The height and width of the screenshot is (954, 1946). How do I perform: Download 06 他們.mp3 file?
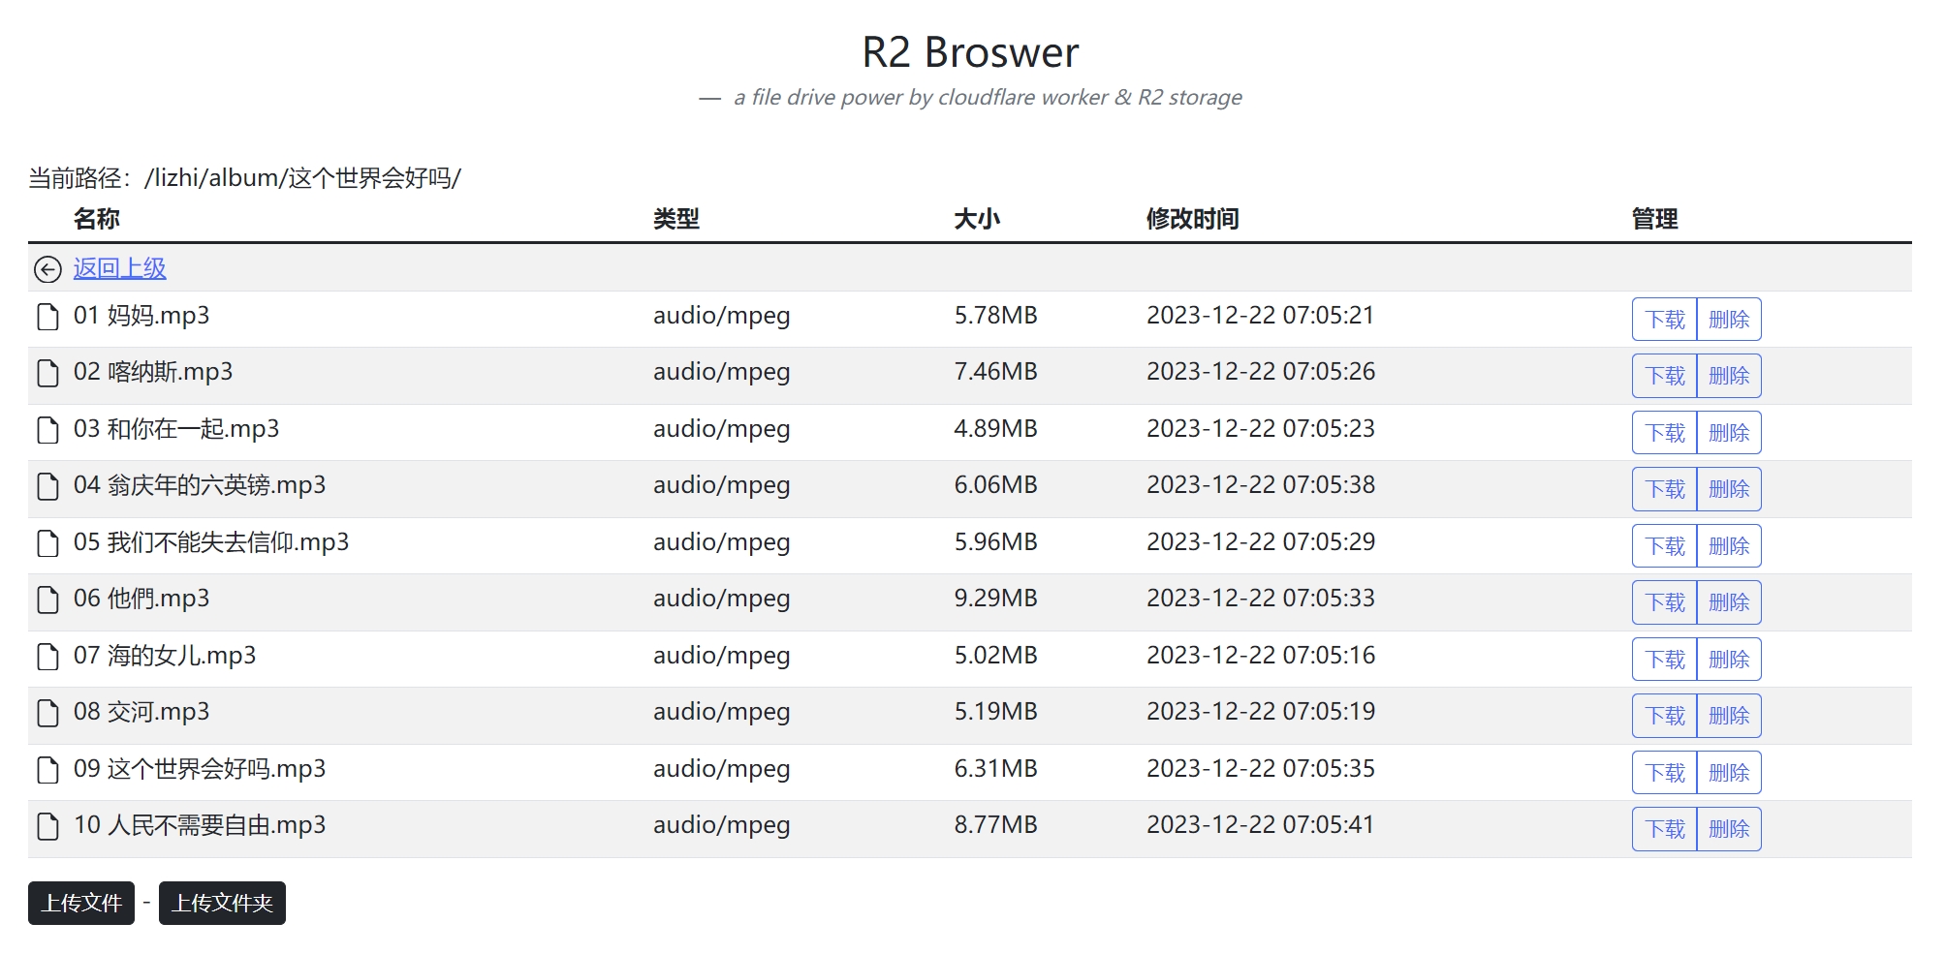point(1665,602)
